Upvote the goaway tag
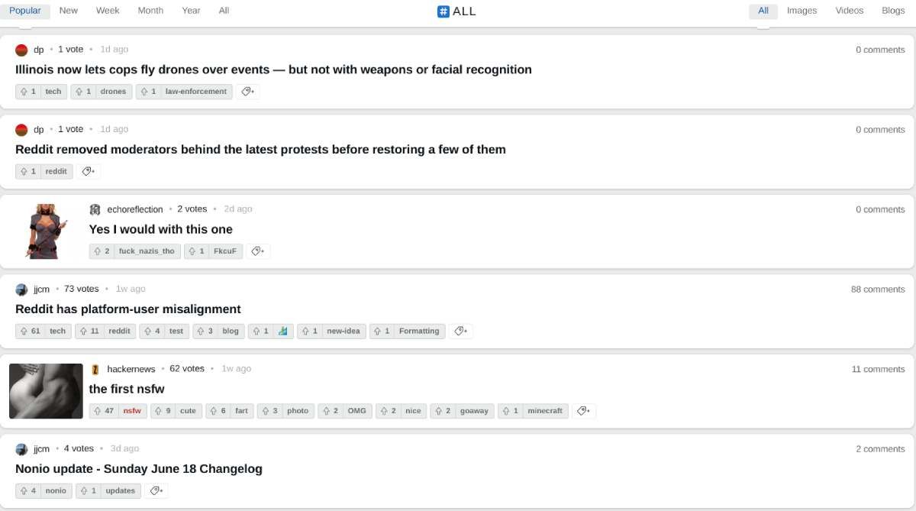The height and width of the screenshot is (511, 916). point(443,411)
